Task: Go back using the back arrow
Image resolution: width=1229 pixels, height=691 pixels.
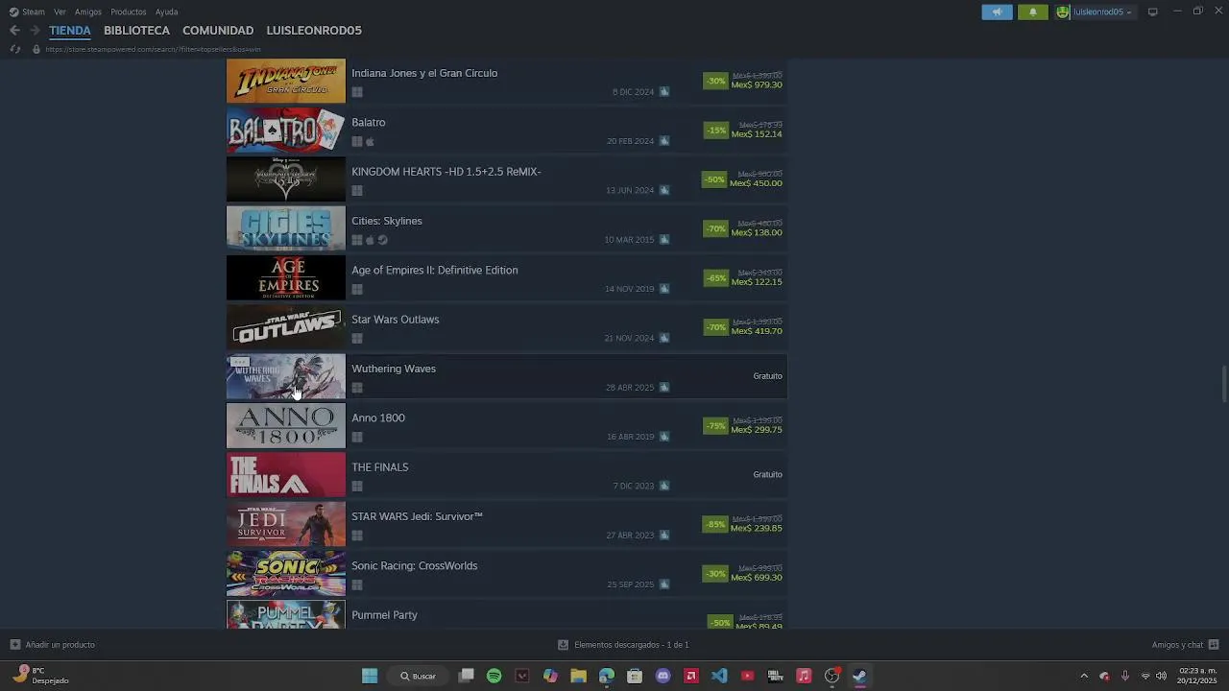Action: click(14, 31)
